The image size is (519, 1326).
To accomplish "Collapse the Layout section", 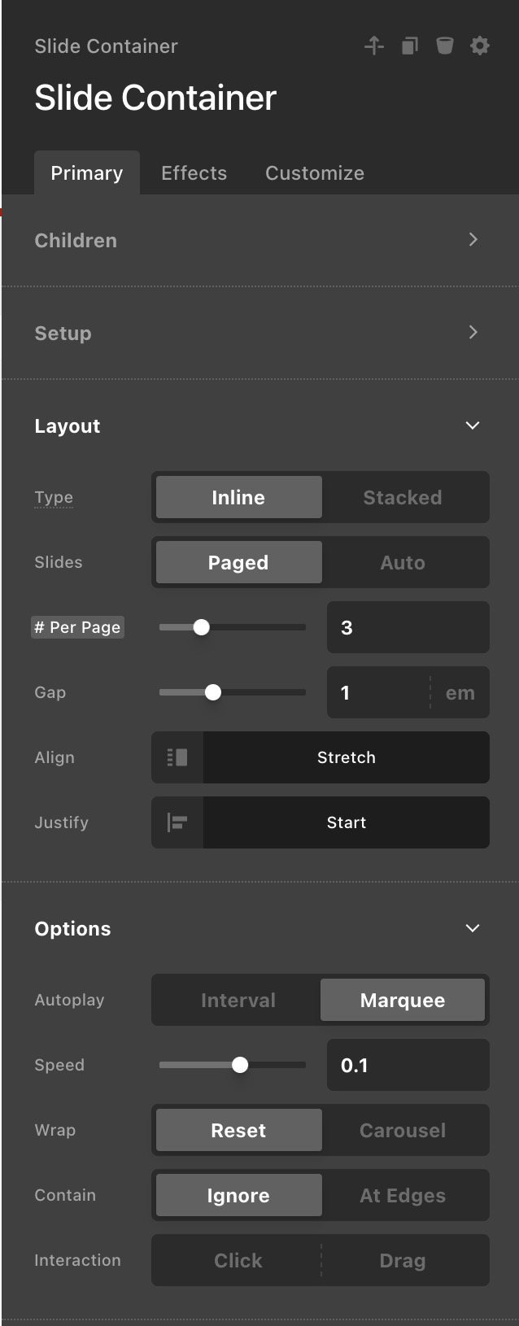I will click(x=473, y=425).
